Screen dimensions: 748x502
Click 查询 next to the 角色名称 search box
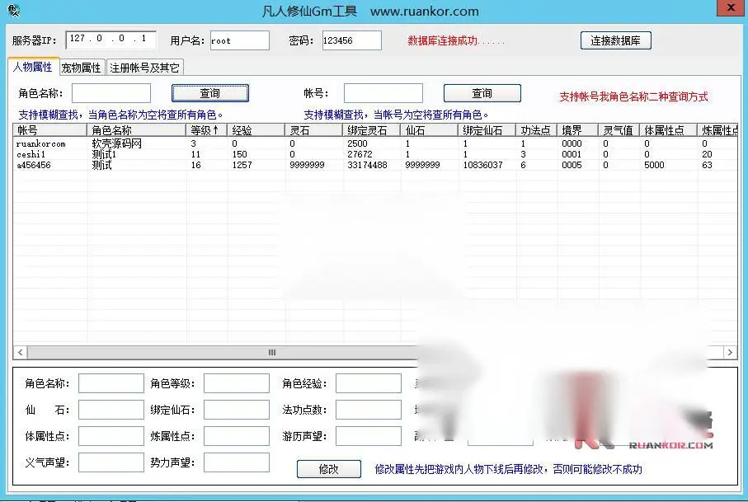coord(210,93)
